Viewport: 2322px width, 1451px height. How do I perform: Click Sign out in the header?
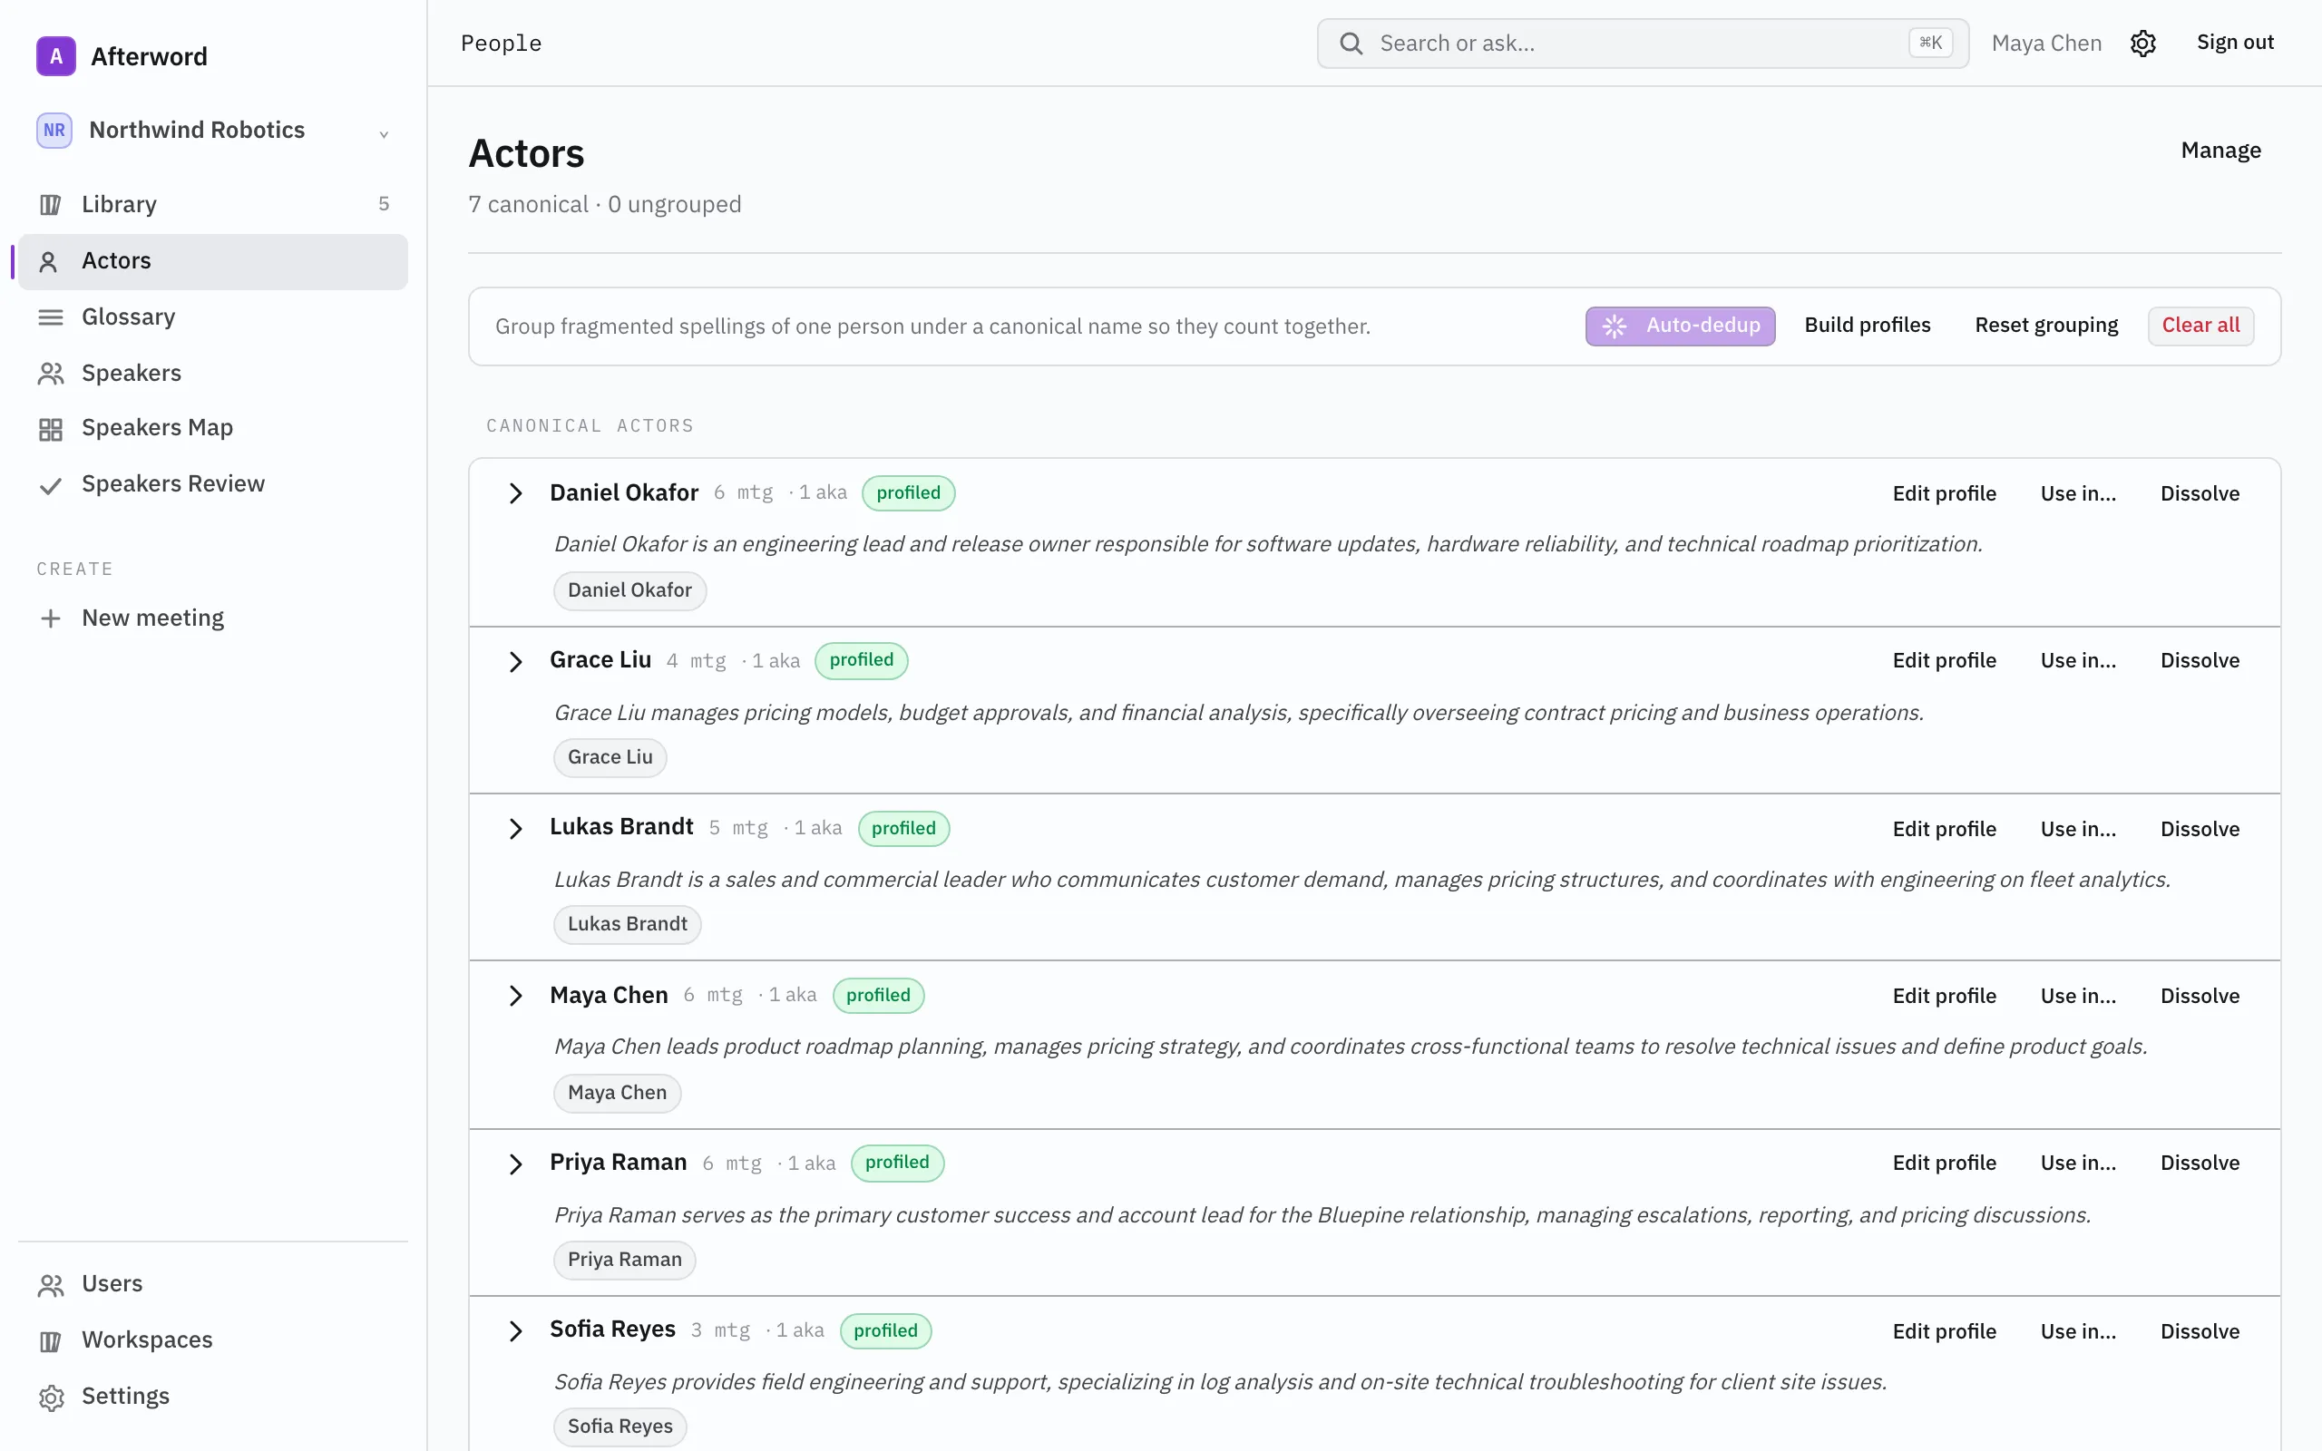point(2235,43)
